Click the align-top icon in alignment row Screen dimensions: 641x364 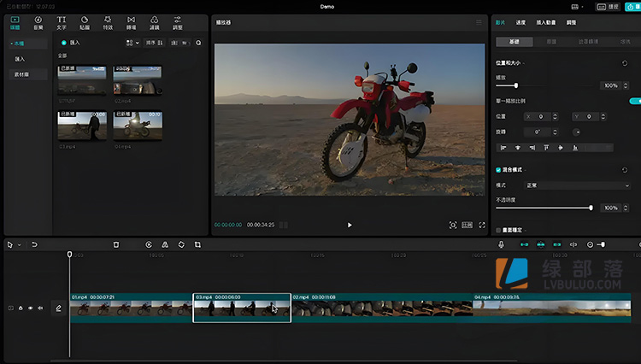click(x=546, y=148)
